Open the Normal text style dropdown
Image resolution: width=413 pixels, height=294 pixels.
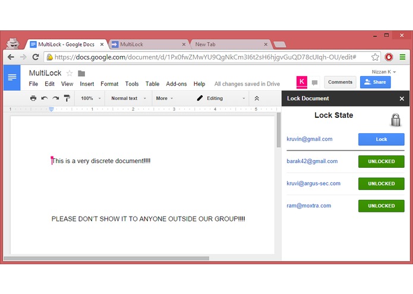[128, 98]
